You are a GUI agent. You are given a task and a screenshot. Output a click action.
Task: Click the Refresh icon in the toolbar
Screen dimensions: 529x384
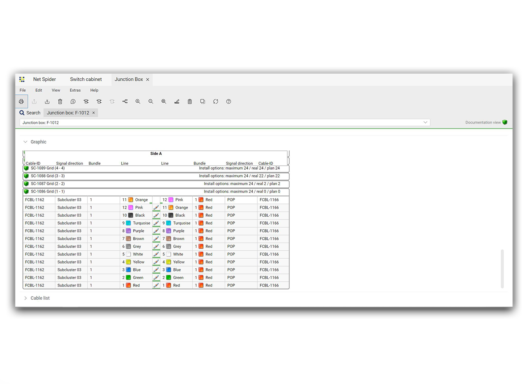point(216,101)
